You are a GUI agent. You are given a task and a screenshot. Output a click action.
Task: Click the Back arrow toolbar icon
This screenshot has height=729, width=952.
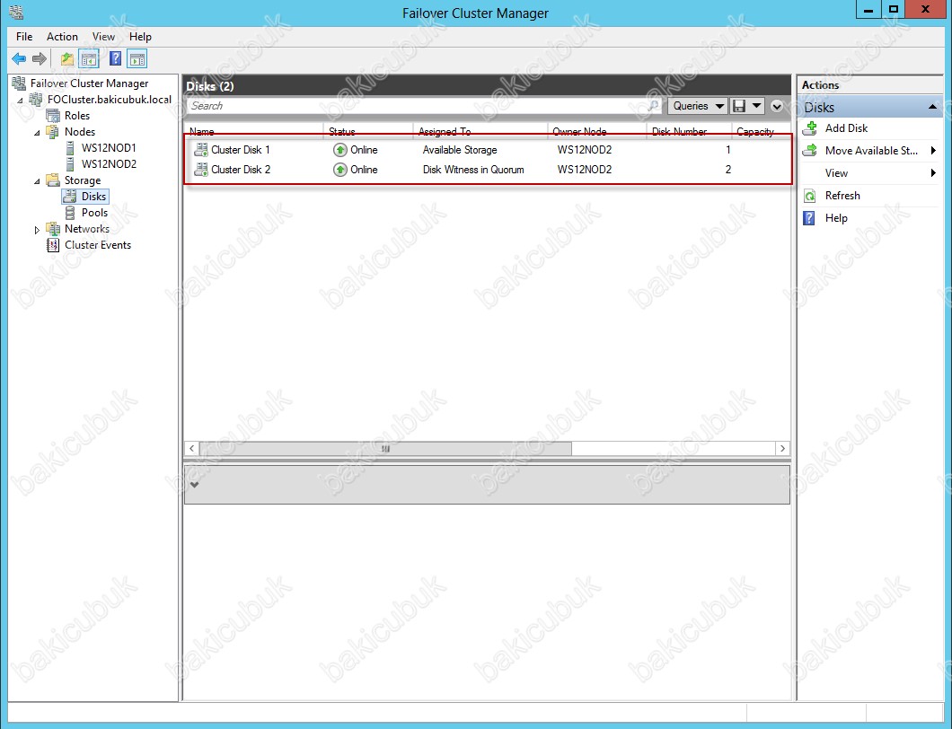19,59
